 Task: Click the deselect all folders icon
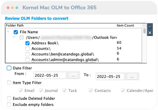tap(150, 33)
